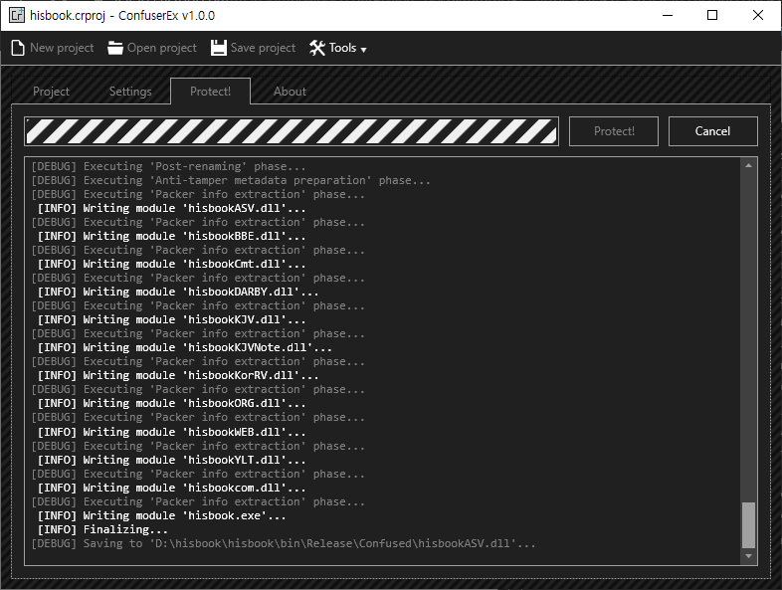Click the 'Post-renaming' phase log line
This screenshot has width=782, height=590.
pyautogui.click(x=168, y=166)
